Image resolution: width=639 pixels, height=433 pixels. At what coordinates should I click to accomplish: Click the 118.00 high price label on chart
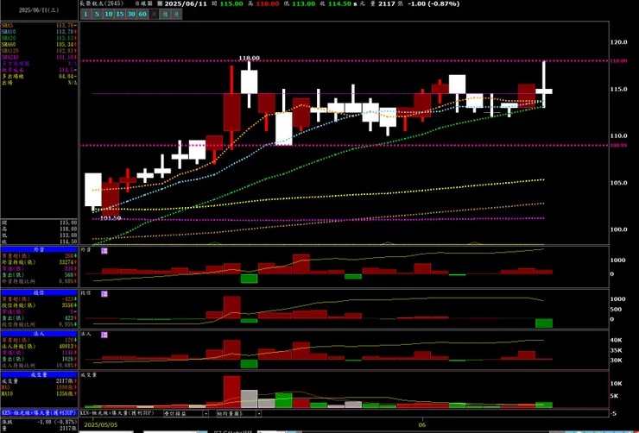tap(249, 58)
